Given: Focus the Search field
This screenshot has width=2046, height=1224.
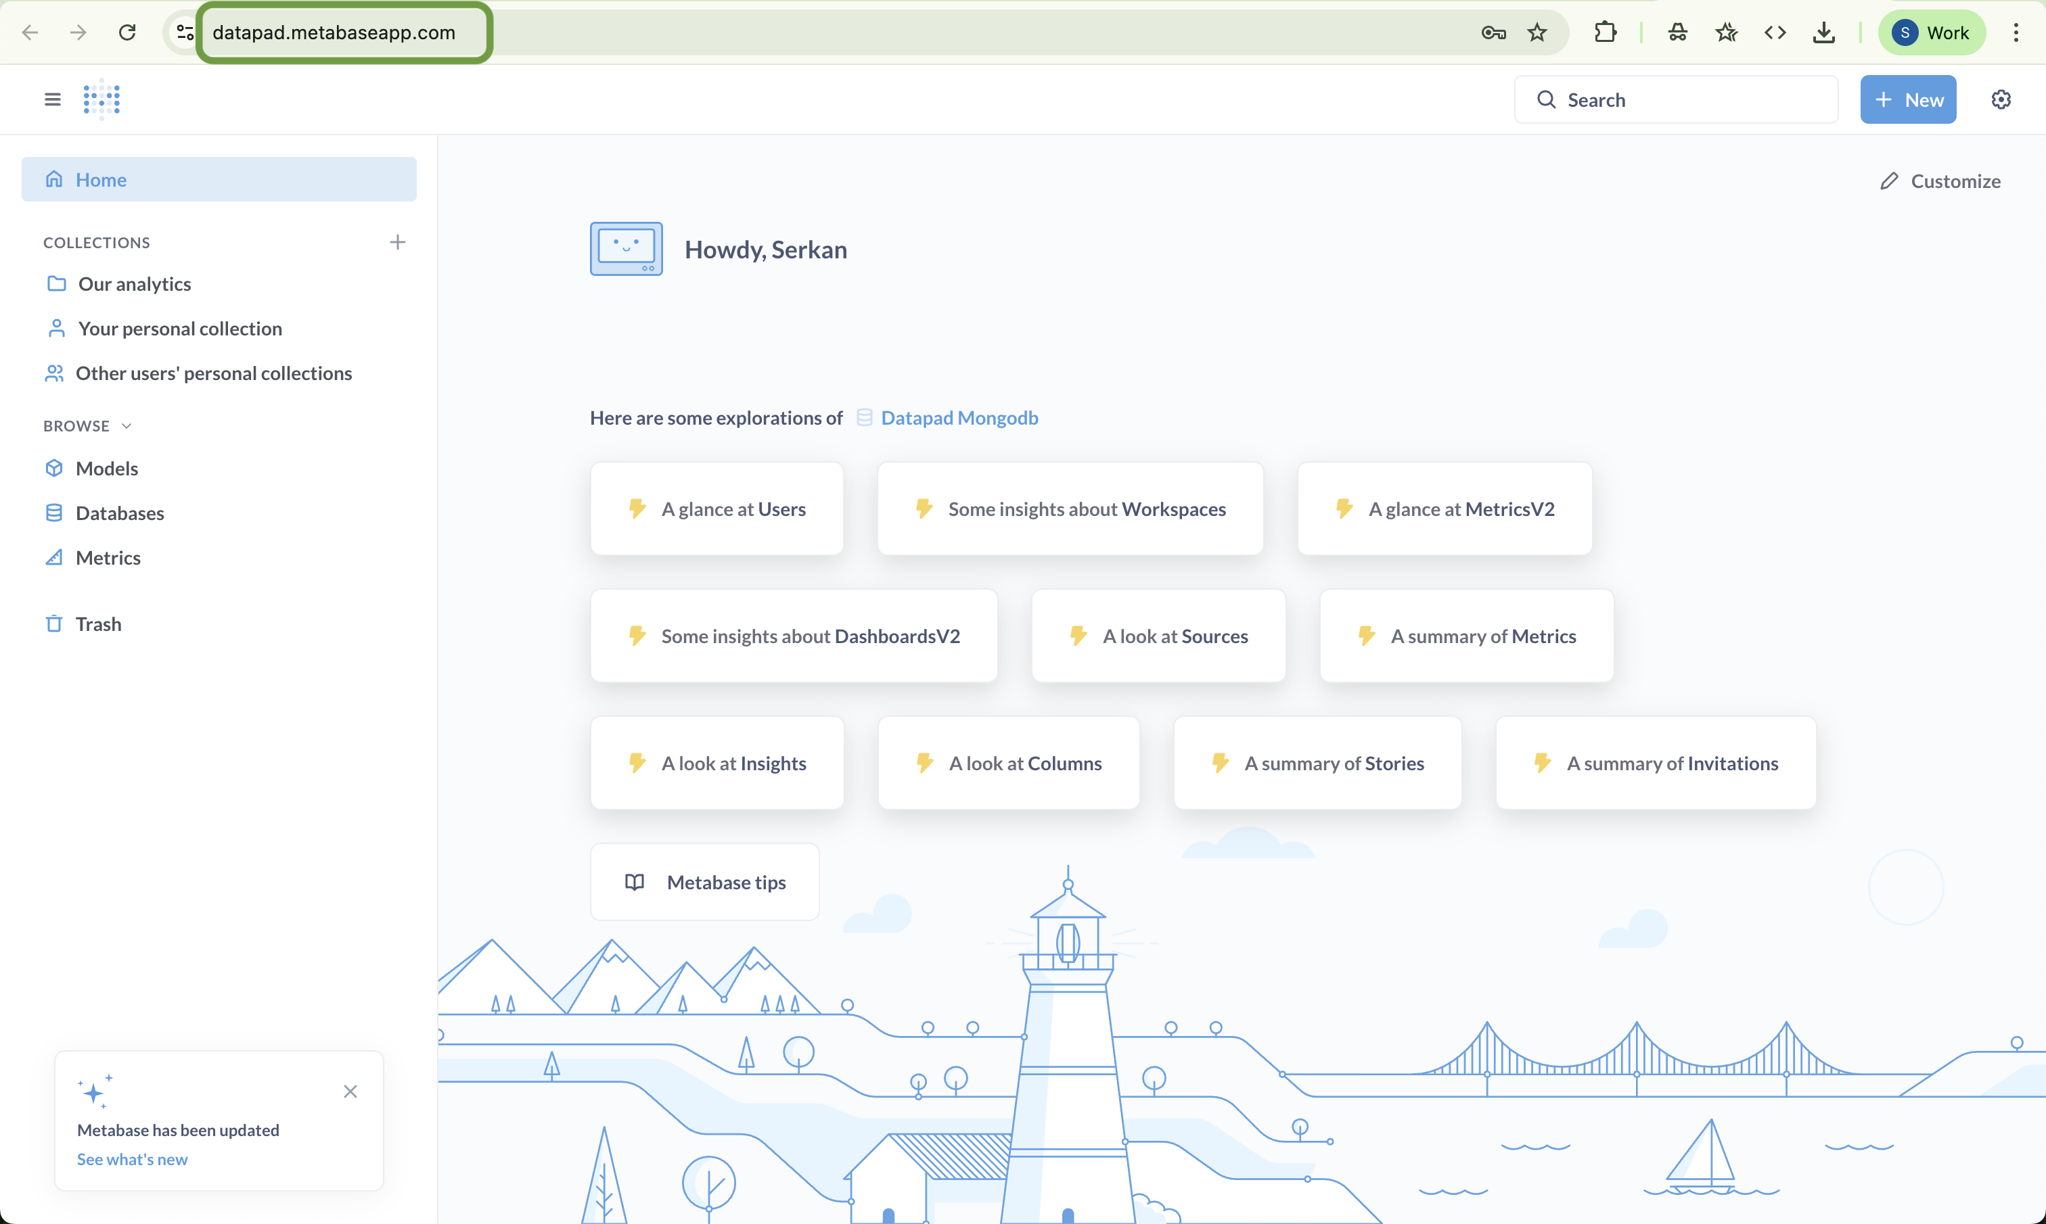Looking at the screenshot, I should [1676, 100].
